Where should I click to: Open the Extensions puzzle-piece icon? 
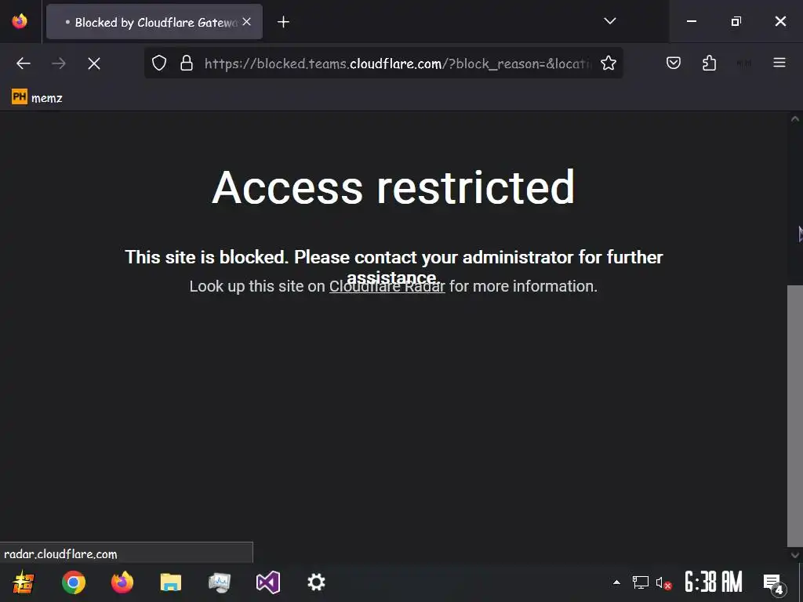(x=709, y=63)
